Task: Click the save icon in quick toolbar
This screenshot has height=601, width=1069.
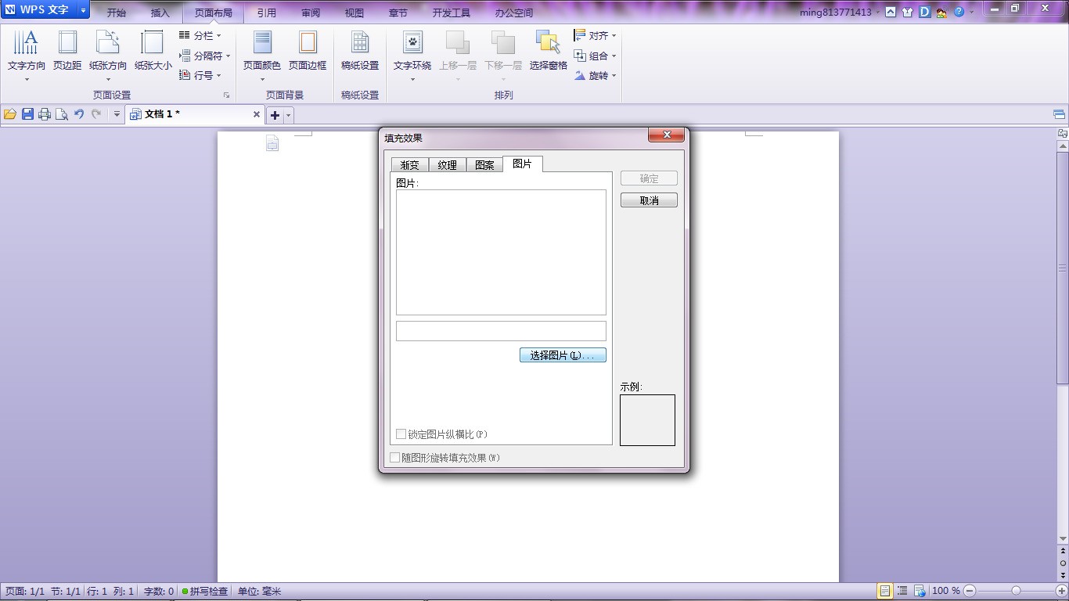Action: pos(27,114)
